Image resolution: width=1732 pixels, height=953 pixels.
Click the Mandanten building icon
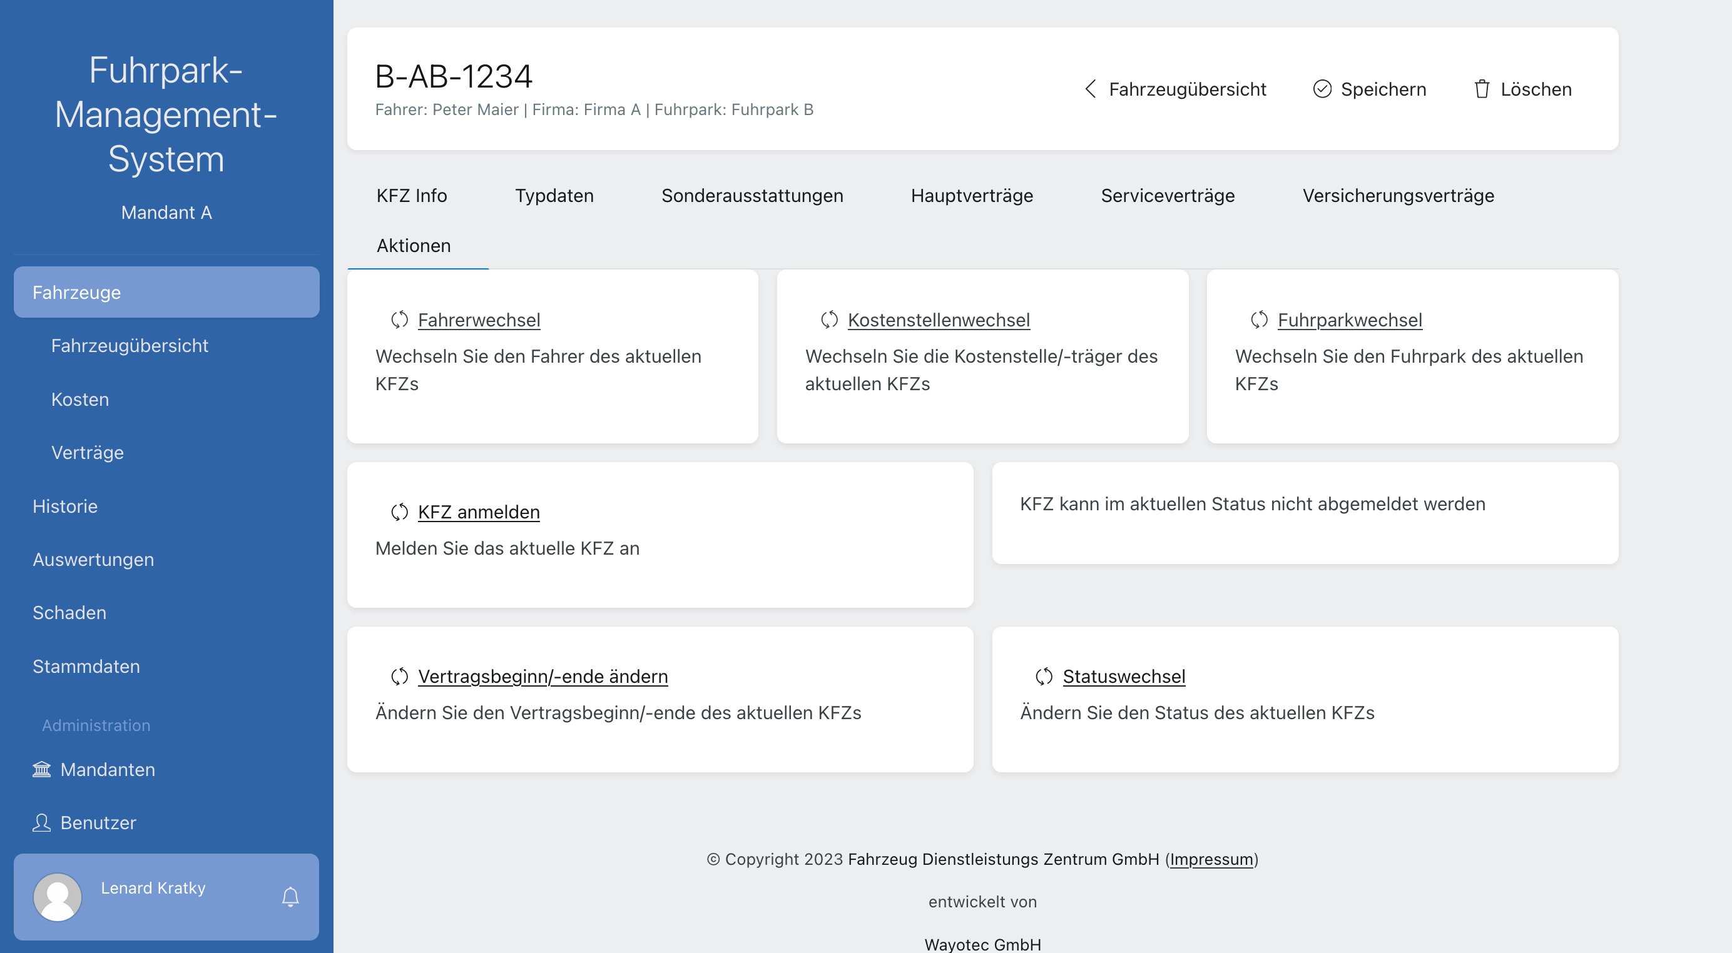coord(42,769)
